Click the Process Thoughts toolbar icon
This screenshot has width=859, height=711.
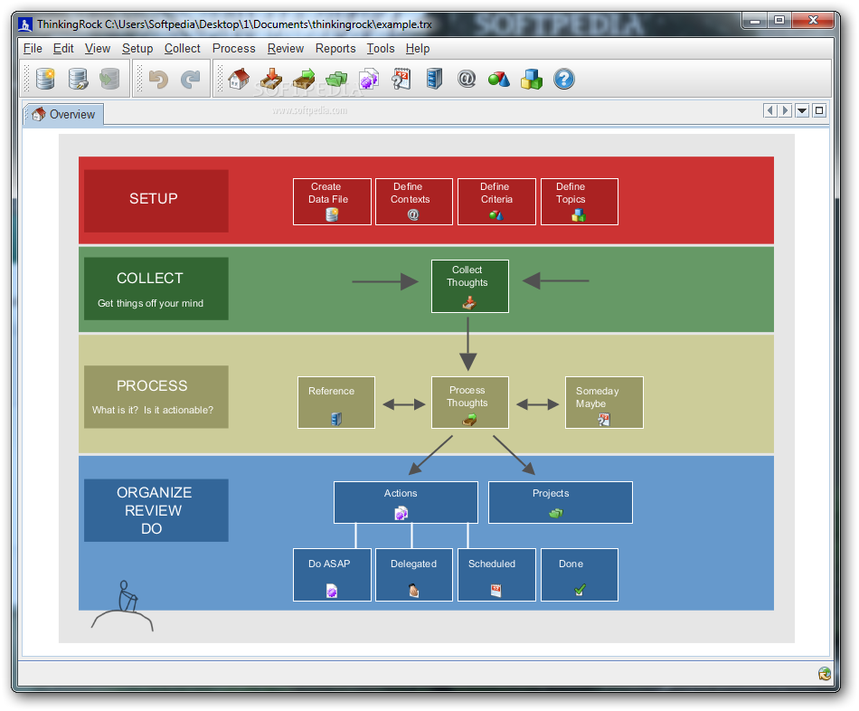pyautogui.click(x=304, y=79)
